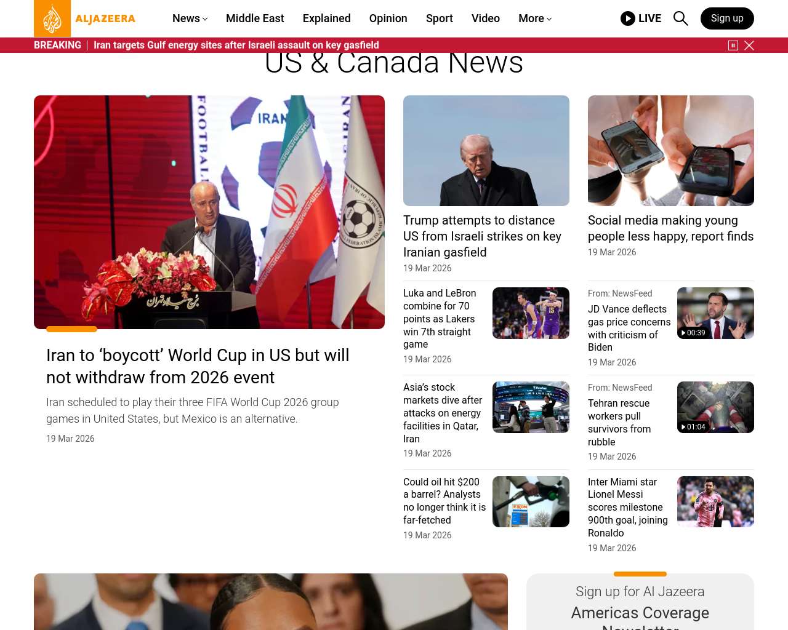
Task: Play the JD Vance video thumbnail
Action: click(715, 313)
